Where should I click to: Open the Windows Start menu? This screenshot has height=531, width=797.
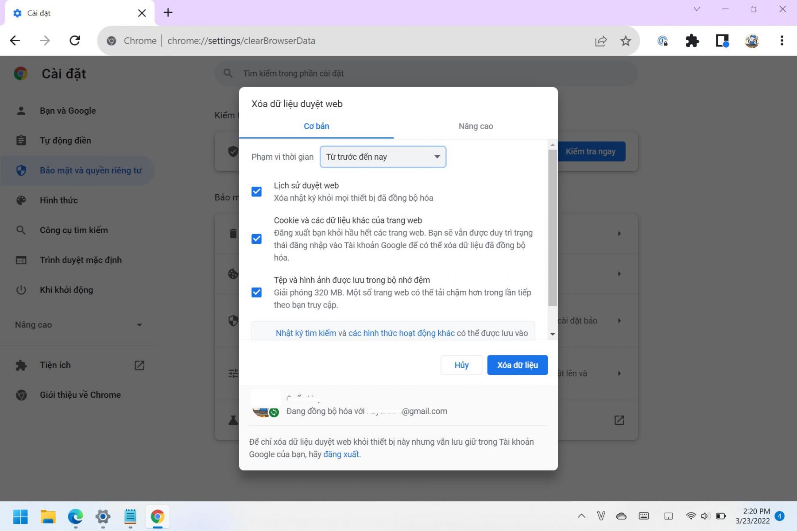(20, 516)
